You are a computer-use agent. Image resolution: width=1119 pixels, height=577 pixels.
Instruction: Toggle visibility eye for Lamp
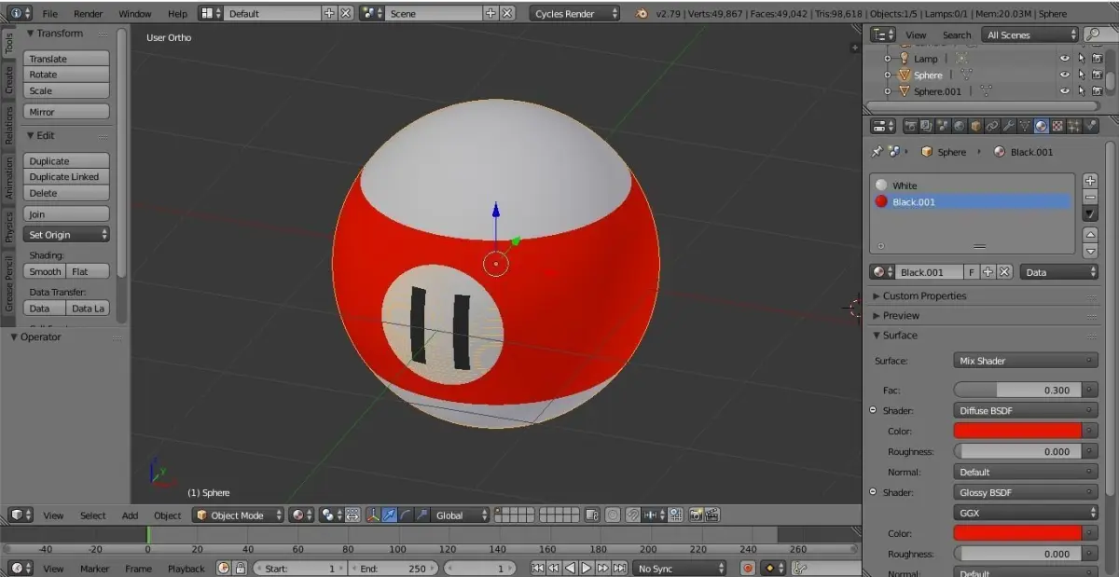pos(1065,59)
